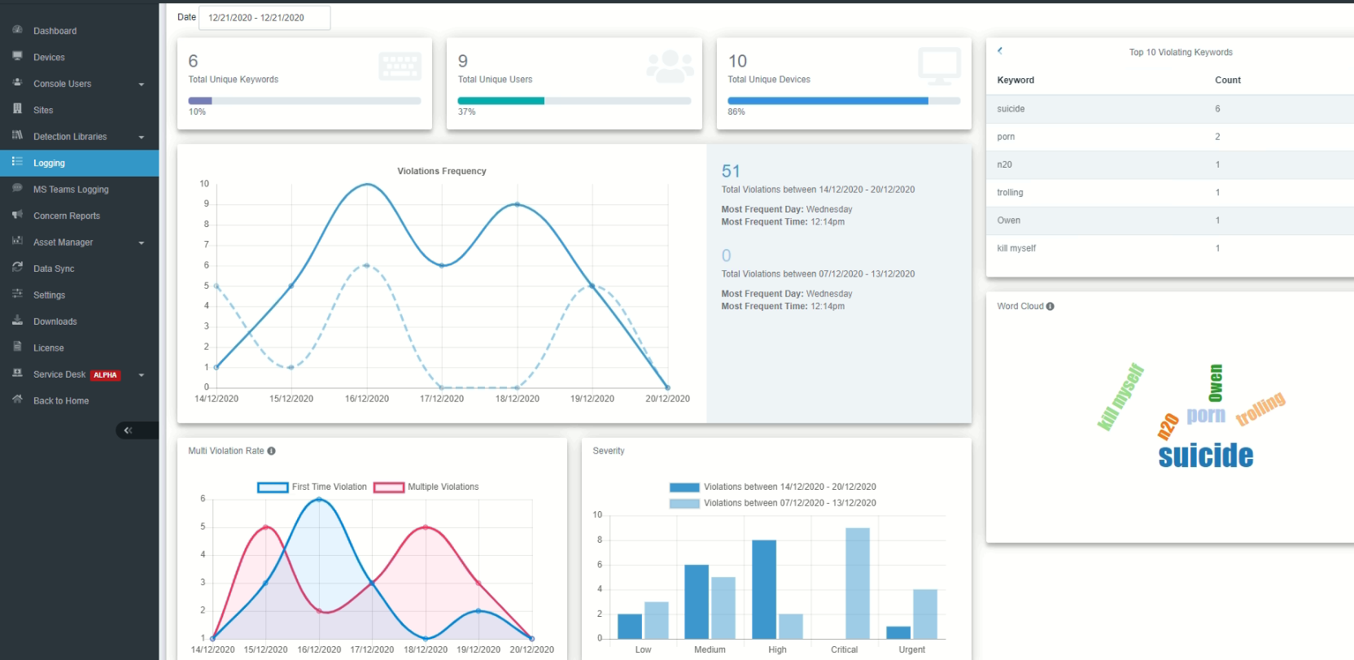Select the trolling keyword row
This screenshot has height=660, width=1354.
pyautogui.click(x=1170, y=193)
